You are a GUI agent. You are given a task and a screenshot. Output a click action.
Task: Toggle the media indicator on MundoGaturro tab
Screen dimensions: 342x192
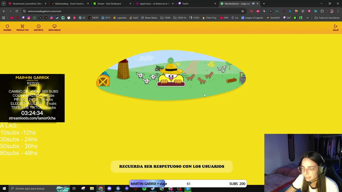point(253,4)
